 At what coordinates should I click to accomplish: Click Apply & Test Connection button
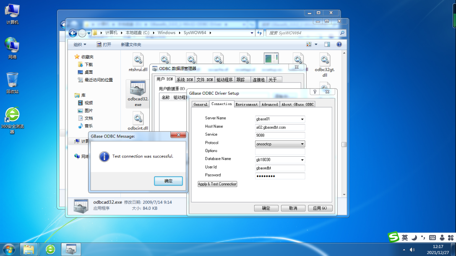tap(217, 184)
